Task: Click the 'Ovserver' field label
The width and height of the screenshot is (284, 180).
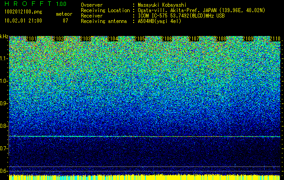Action: point(92,5)
